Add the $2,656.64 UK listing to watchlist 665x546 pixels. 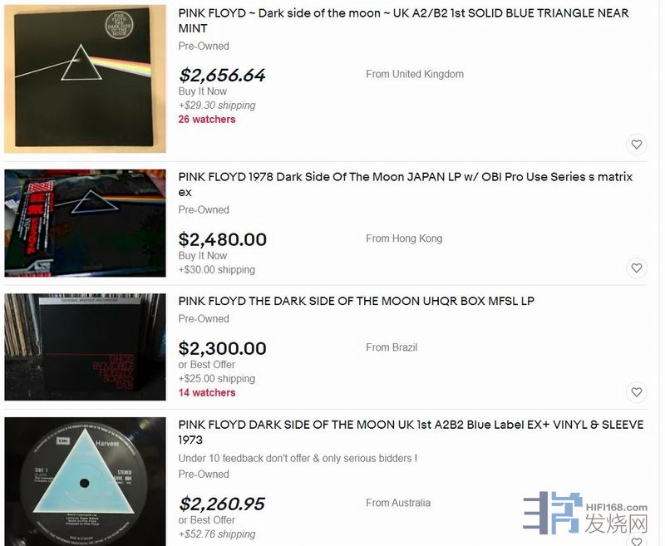coord(636,145)
